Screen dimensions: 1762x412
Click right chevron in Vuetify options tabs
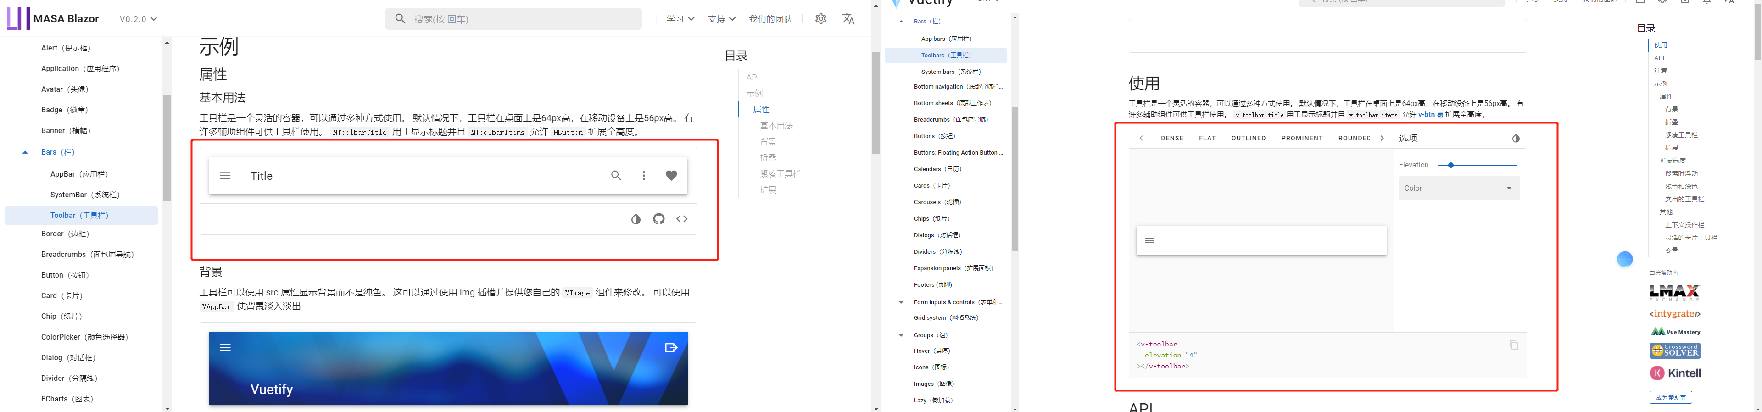[x=1383, y=138]
